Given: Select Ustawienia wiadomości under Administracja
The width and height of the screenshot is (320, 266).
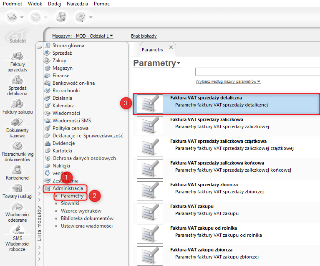Looking at the screenshot, I should click(x=87, y=226).
